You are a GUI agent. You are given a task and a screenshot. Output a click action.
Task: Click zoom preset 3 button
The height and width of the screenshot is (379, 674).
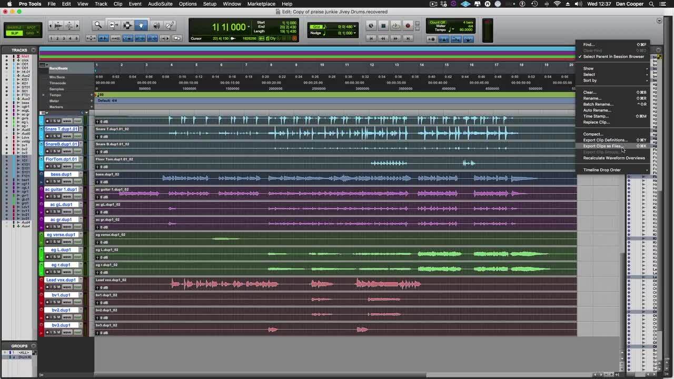pos(65,38)
